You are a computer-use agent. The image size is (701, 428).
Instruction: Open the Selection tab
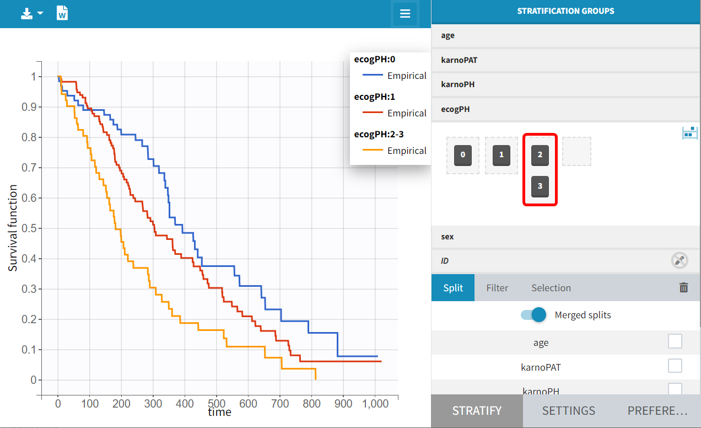pyautogui.click(x=551, y=288)
